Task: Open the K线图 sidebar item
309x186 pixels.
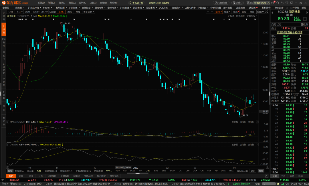Action: coord(3,29)
